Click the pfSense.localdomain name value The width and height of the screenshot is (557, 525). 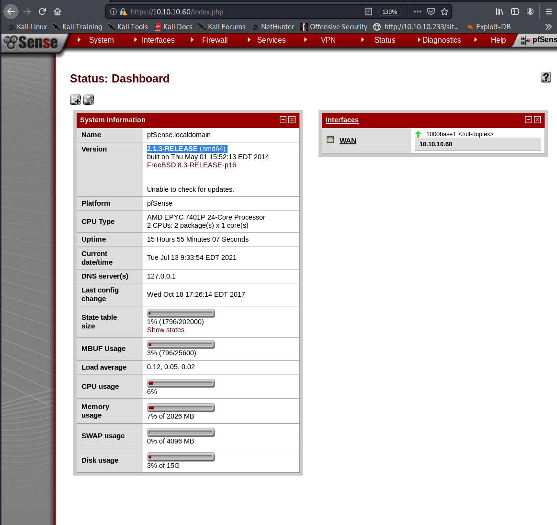tap(179, 135)
